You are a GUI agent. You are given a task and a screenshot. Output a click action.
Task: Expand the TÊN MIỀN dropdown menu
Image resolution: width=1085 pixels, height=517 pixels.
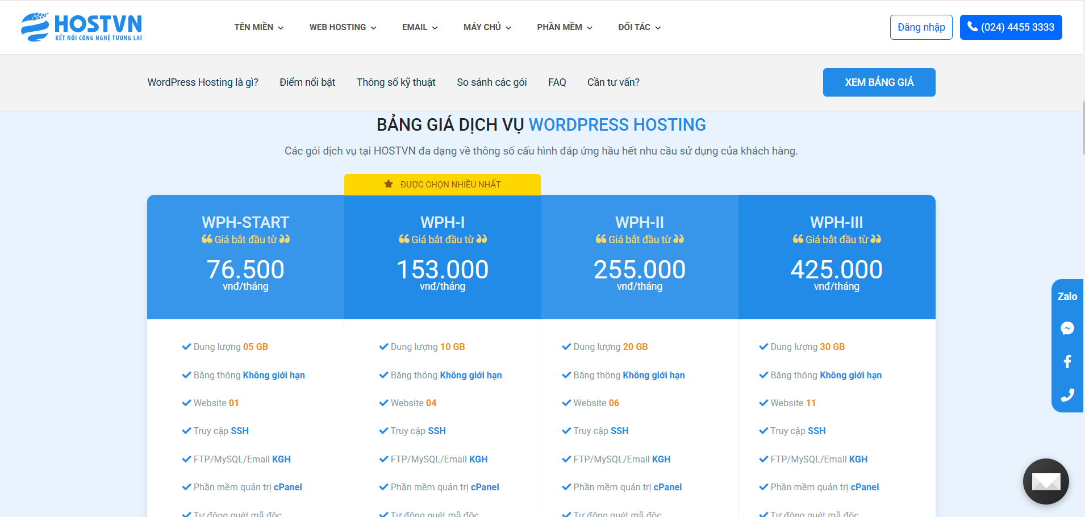(x=258, y=27)
